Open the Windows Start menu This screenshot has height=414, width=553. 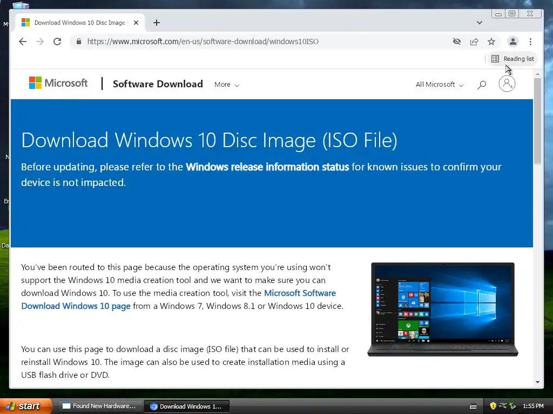pos(26,406)
